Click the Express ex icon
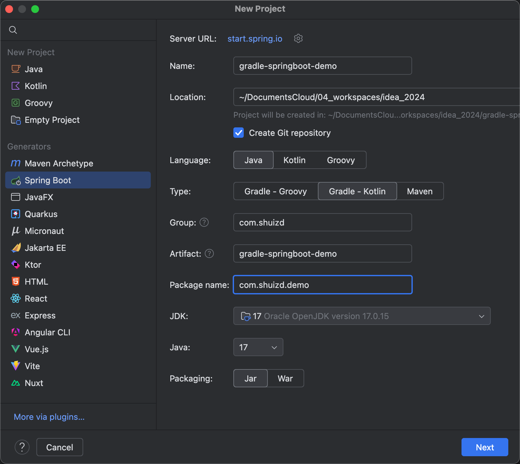This screenshot has height=464, width=520. [x=16, y=315]
